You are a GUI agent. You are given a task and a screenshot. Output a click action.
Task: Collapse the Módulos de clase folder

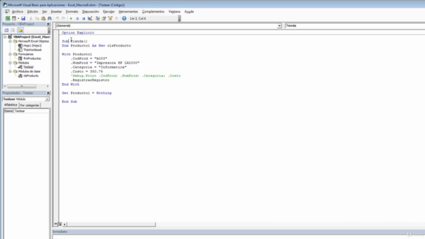point(10,72)
